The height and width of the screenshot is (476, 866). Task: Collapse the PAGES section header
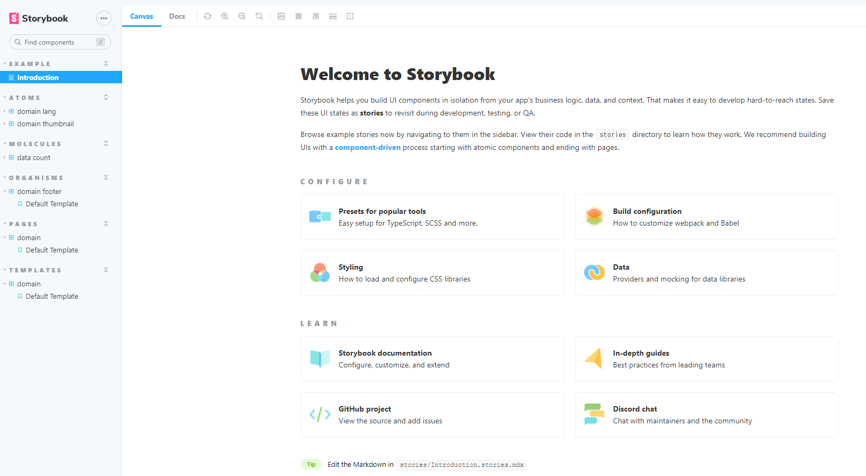[x=23, y=224]
